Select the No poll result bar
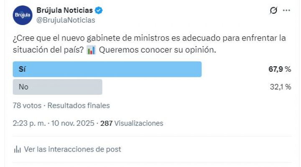This screenshot has width=301, height=167. pyautogui.click(x=58, y=87)
